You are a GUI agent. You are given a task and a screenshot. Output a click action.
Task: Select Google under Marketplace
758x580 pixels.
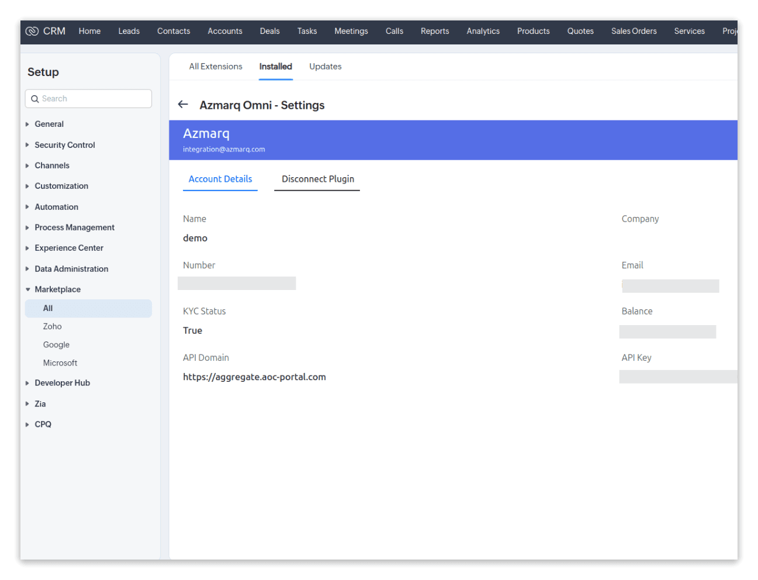(x=56, y=345)
